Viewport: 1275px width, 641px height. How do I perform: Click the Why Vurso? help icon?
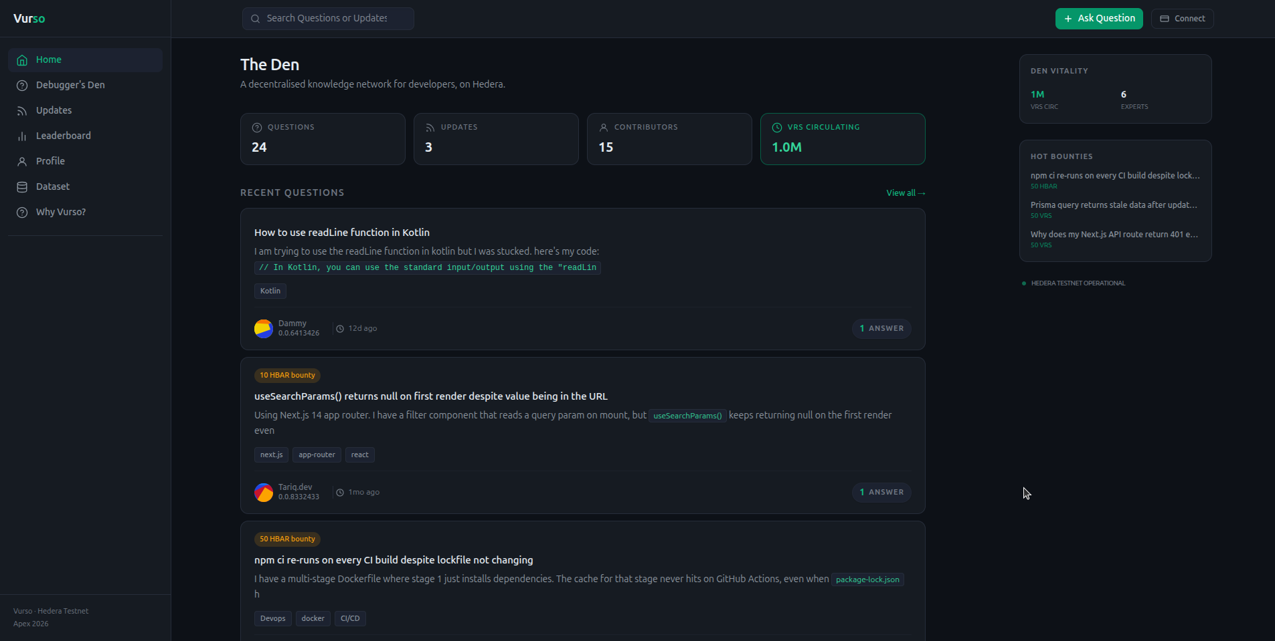22,213
